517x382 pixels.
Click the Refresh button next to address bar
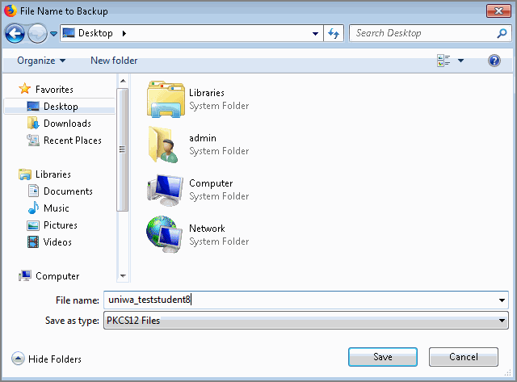334,33
